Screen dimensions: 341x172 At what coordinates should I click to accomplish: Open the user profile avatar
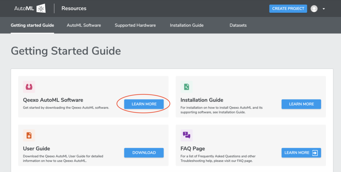pyautogui.click(x=314, y=9)
